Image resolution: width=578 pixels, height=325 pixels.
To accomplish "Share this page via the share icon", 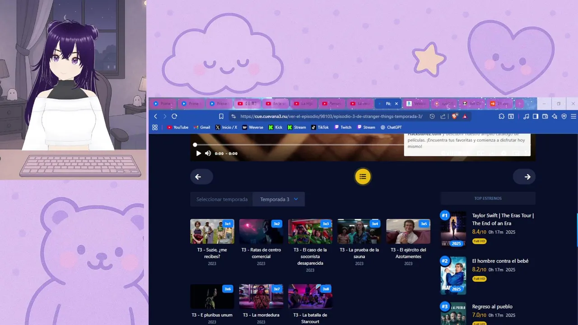I will (x=443, y=116).
